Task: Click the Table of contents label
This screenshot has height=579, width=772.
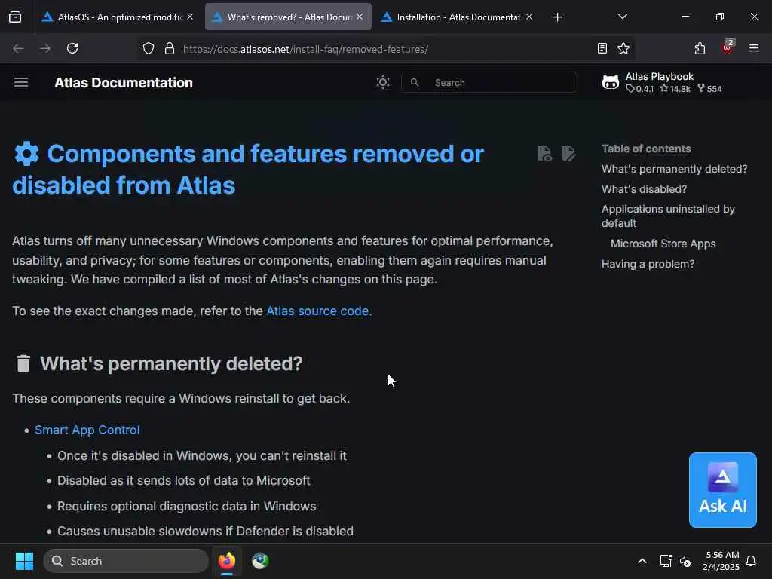Action: coord(646,149)
